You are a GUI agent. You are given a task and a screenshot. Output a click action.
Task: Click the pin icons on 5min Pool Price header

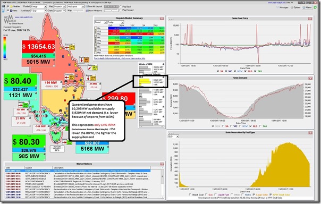click(x=171, y=19)
